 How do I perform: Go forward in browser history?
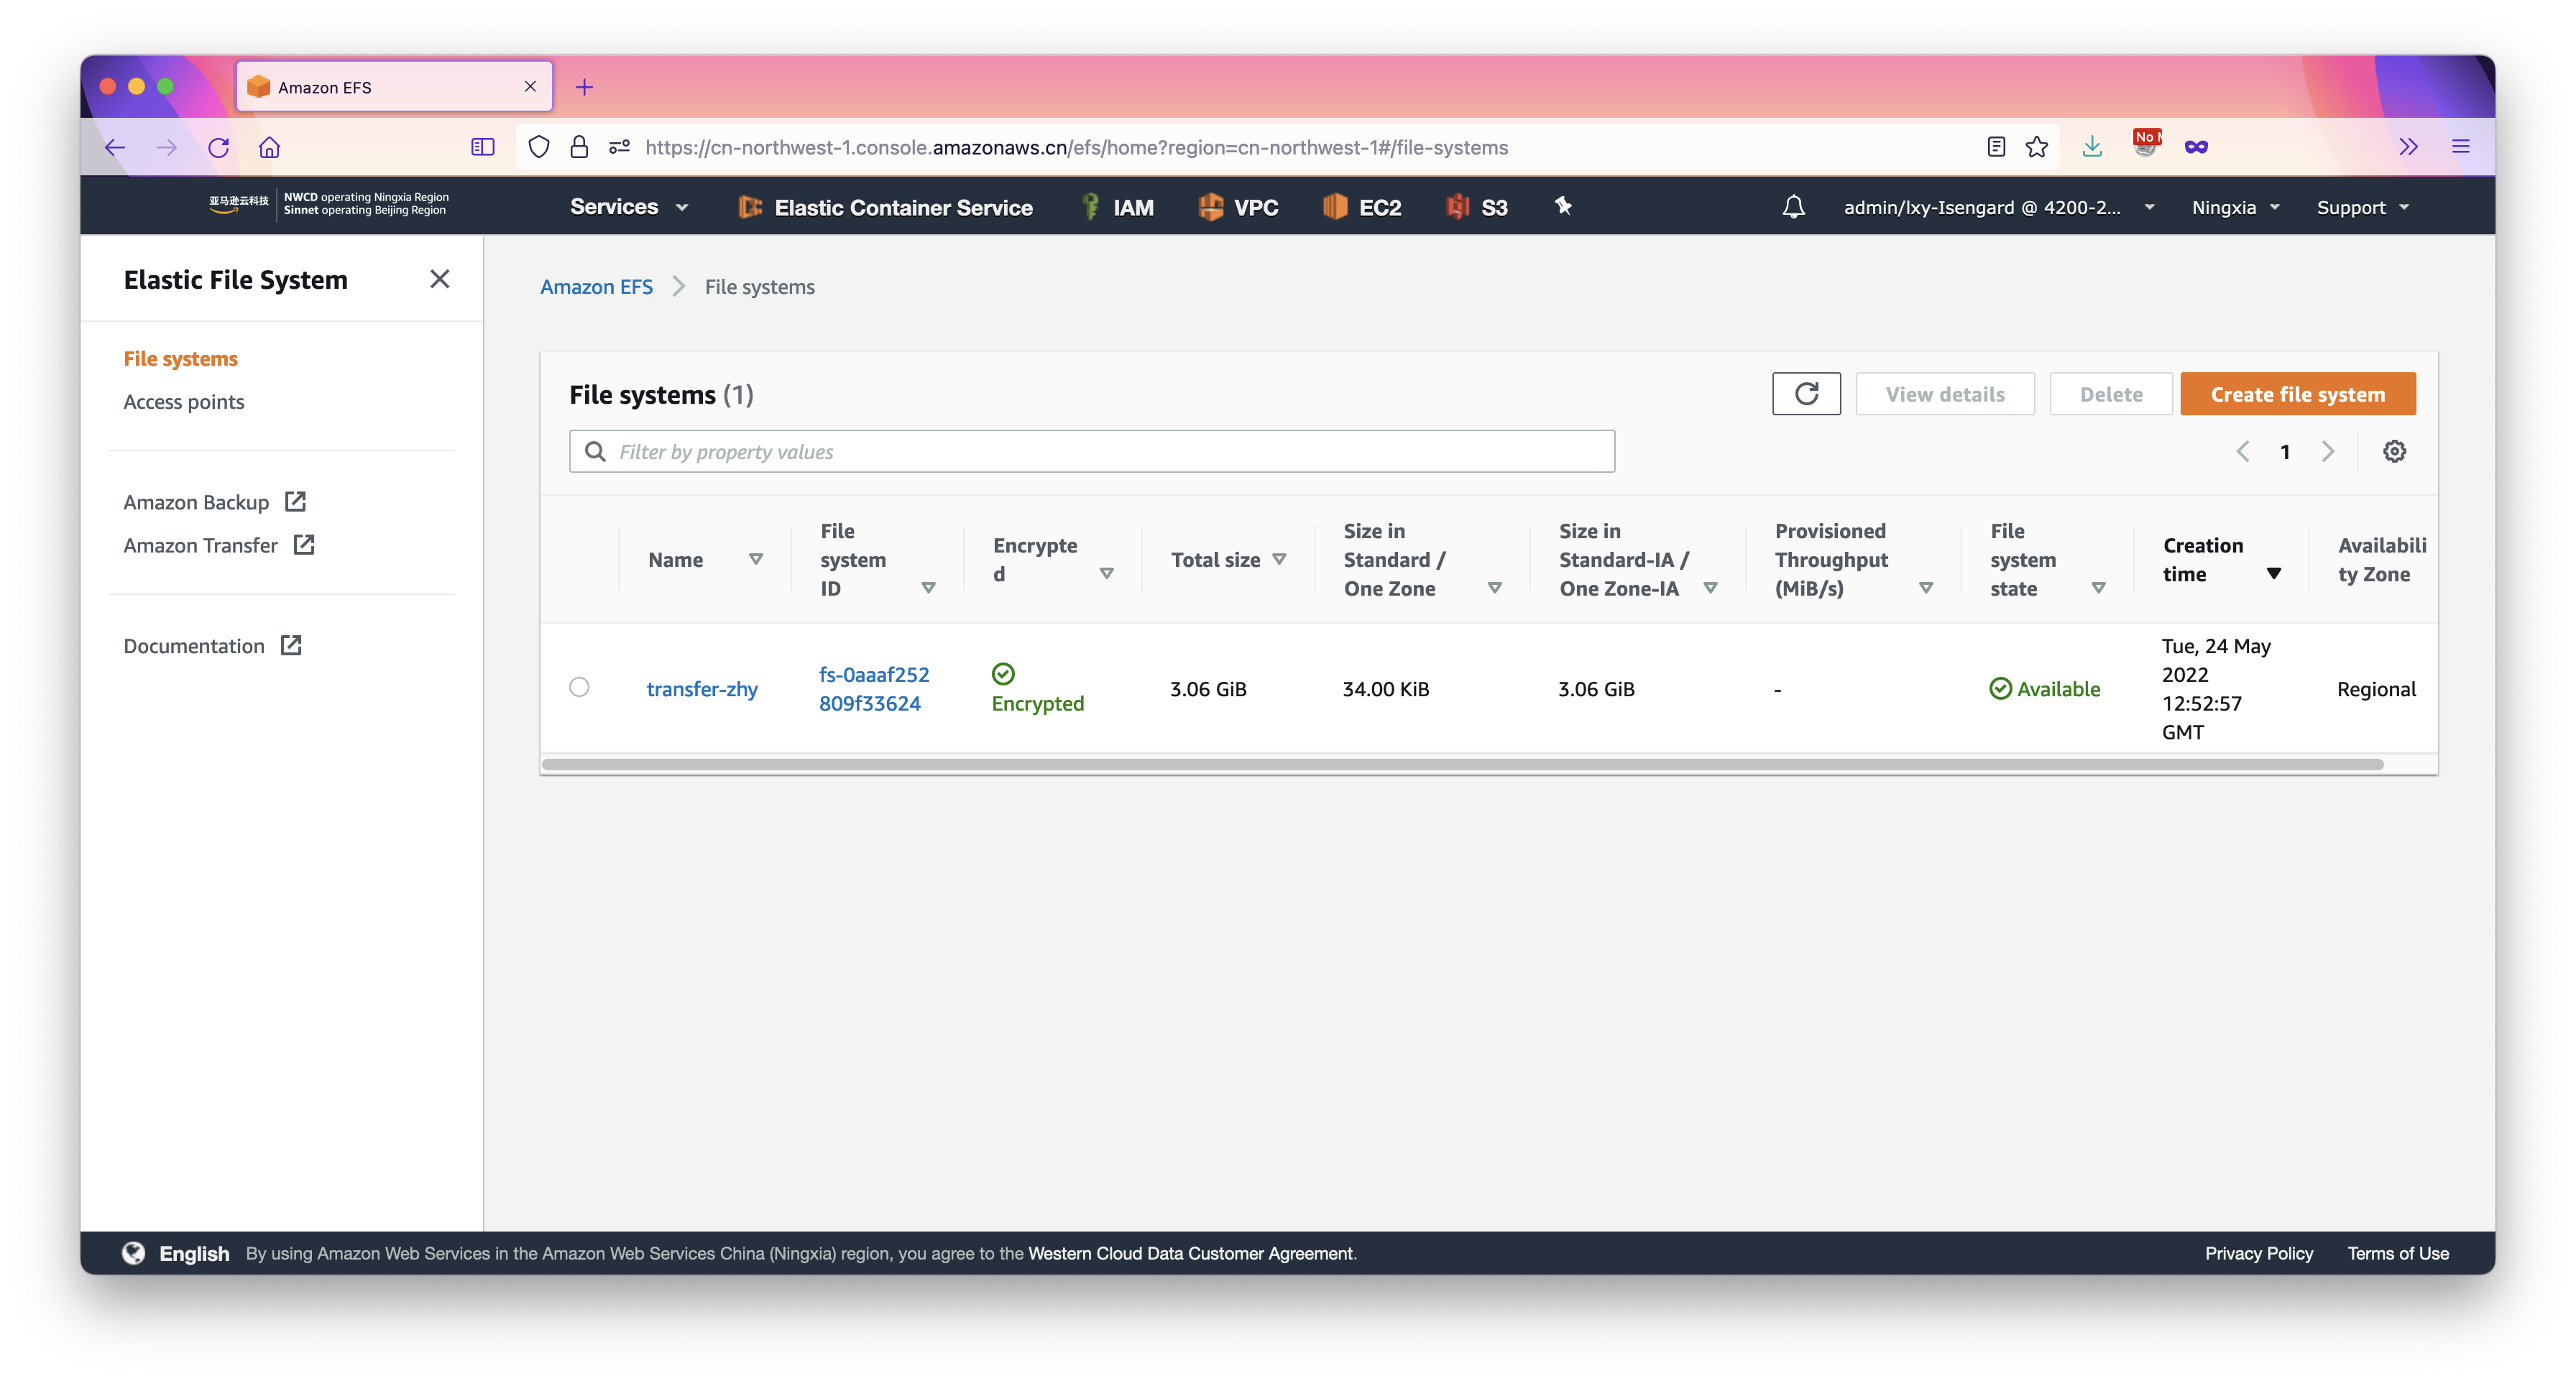[x=167, y=147]
